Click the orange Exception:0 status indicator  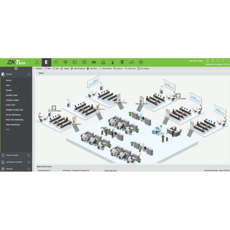click(76, 170)
